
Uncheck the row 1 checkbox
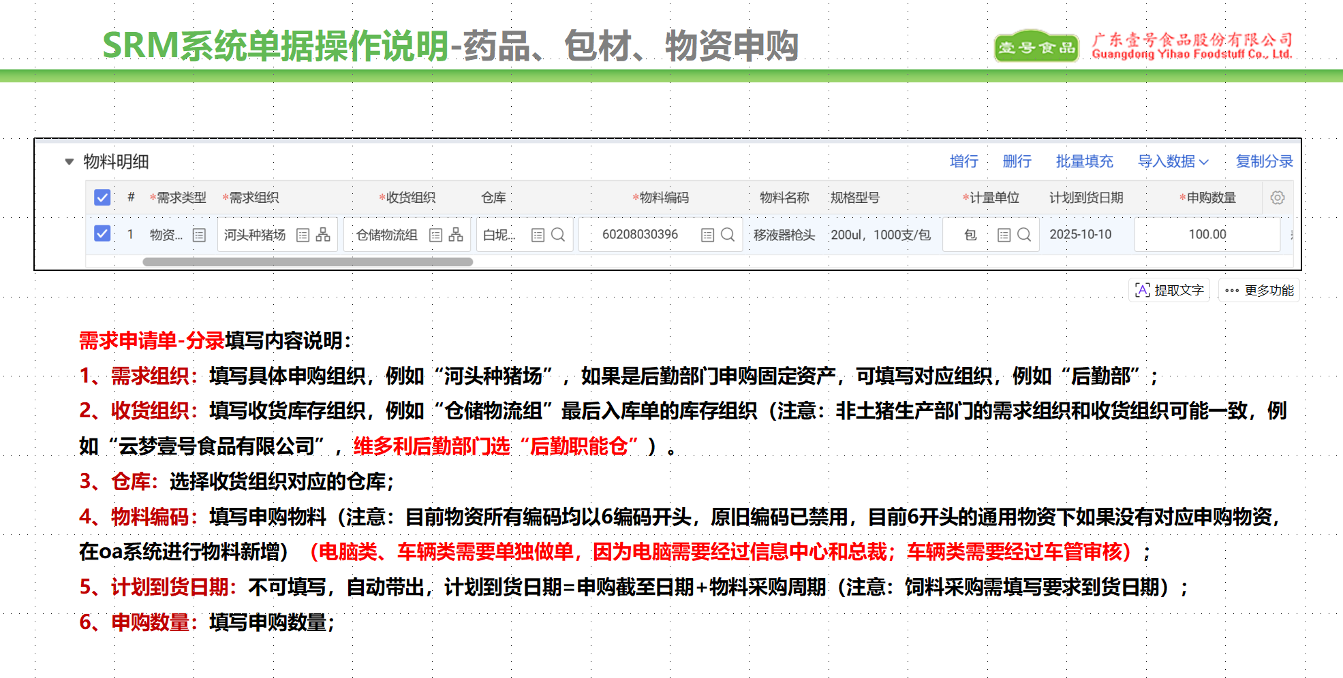point(102,234)
